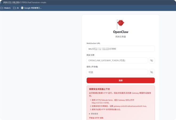Click the 密码 (不存储) password field

point(117,72)
